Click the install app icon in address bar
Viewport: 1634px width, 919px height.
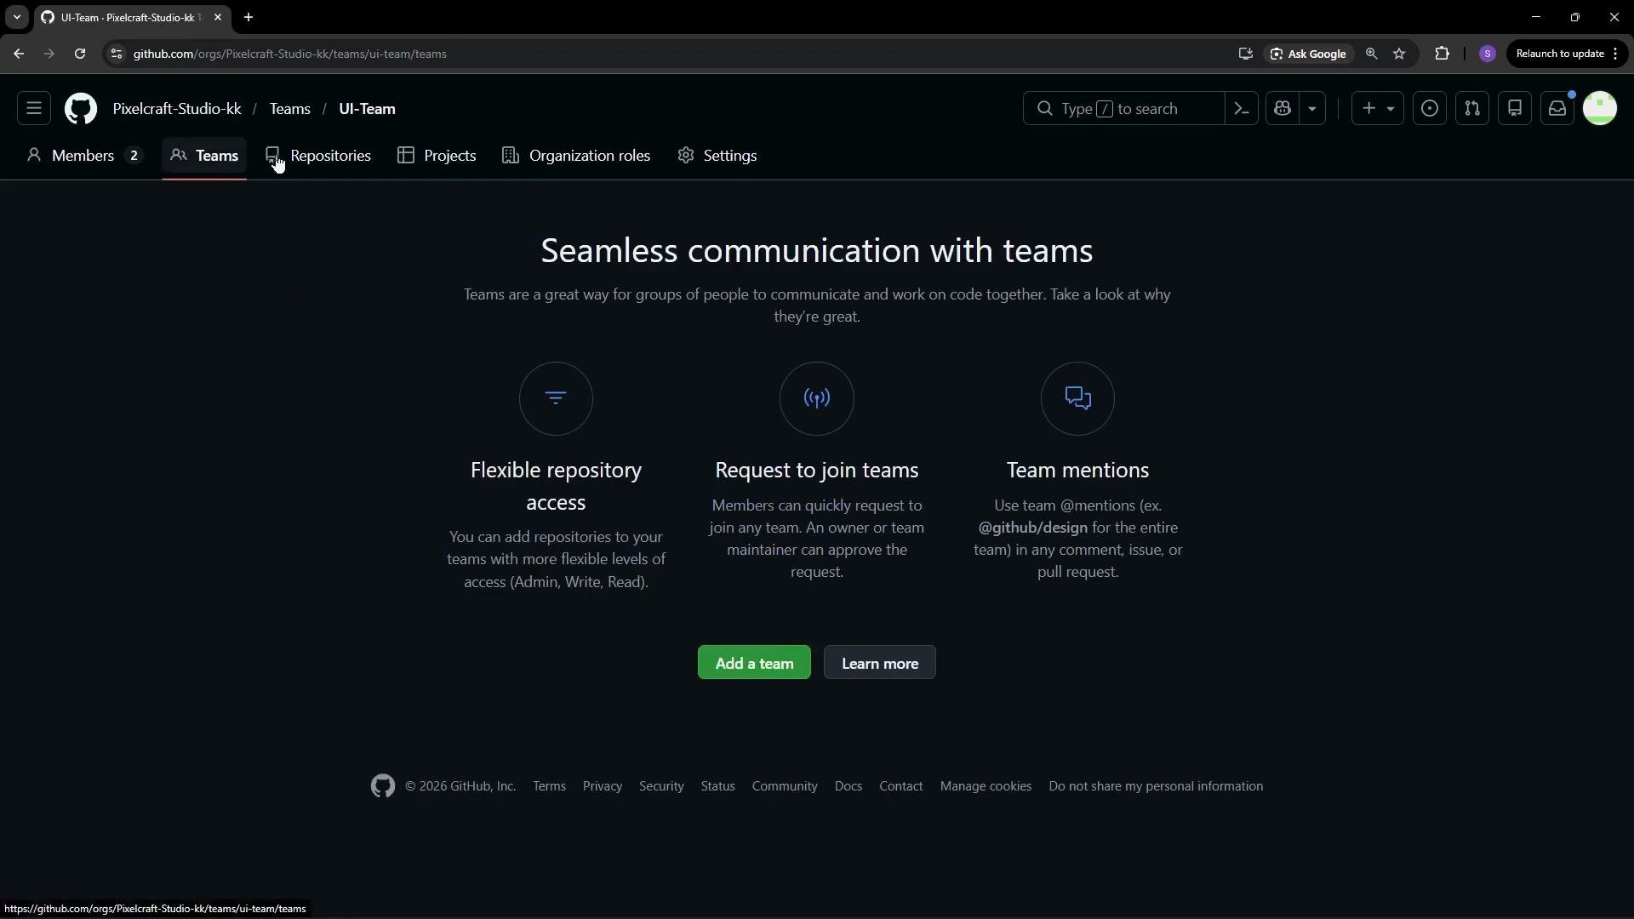coord(1245,54)
